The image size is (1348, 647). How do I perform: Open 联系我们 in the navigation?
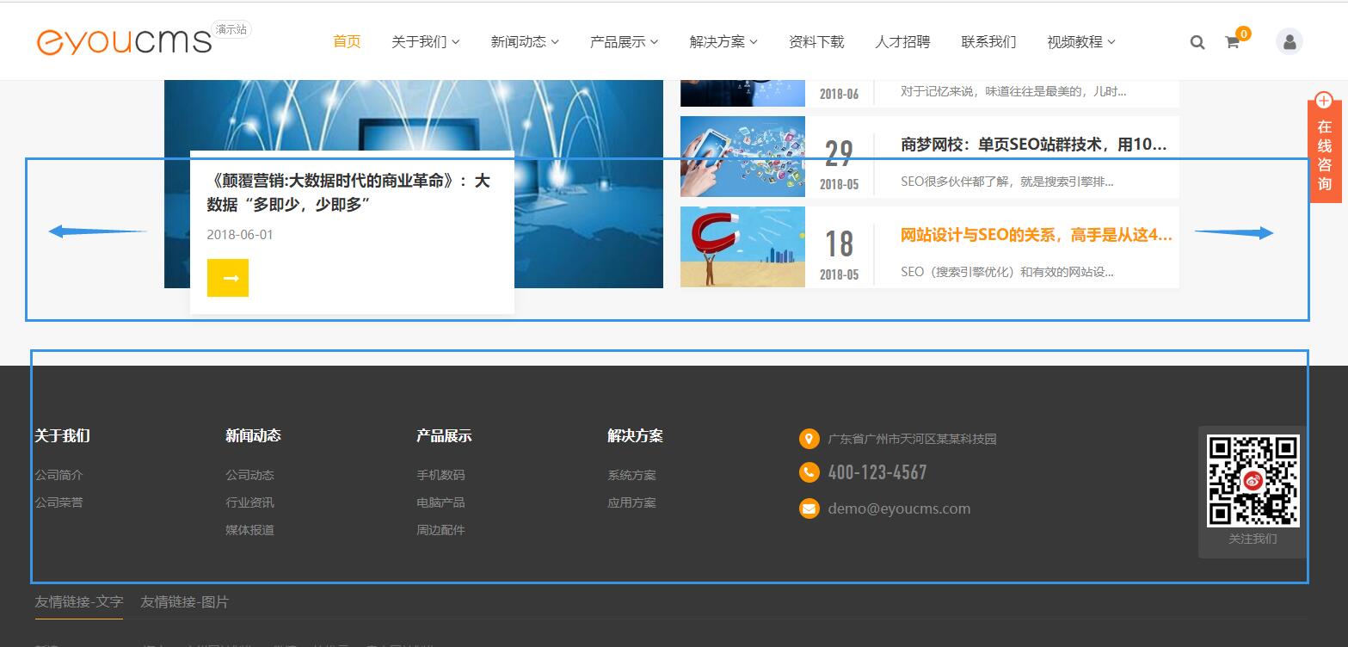click(988, 41)
